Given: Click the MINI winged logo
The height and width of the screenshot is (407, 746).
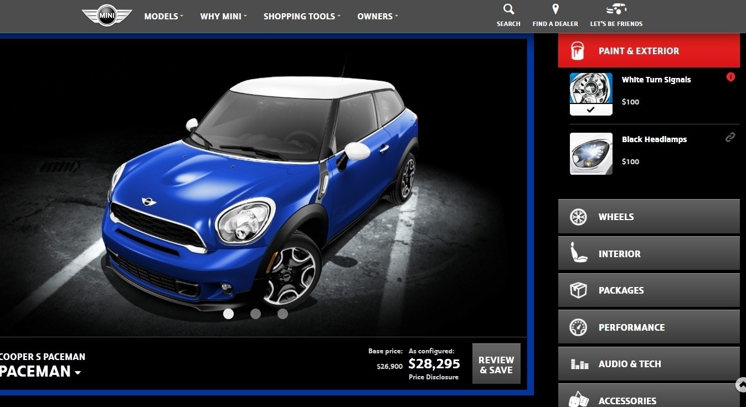Looking at the screenshot, I should click(107, 15).
